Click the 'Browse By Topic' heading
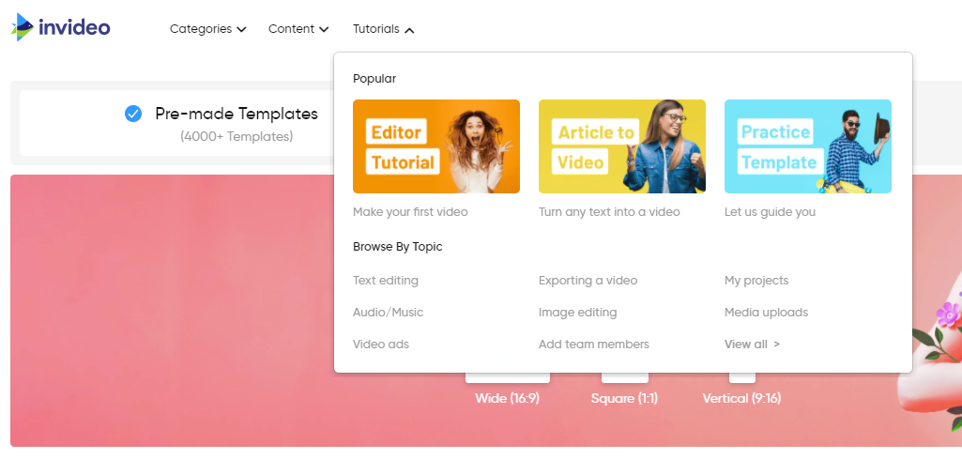 coord(398,247)
